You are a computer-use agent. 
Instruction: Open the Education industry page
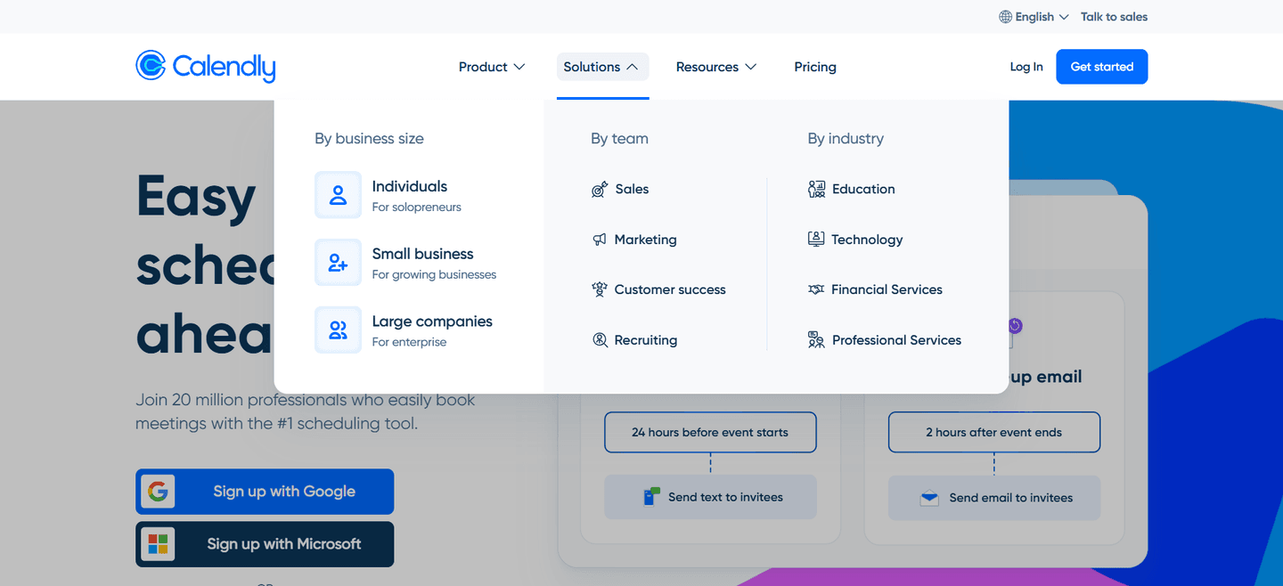coord(852,189)
